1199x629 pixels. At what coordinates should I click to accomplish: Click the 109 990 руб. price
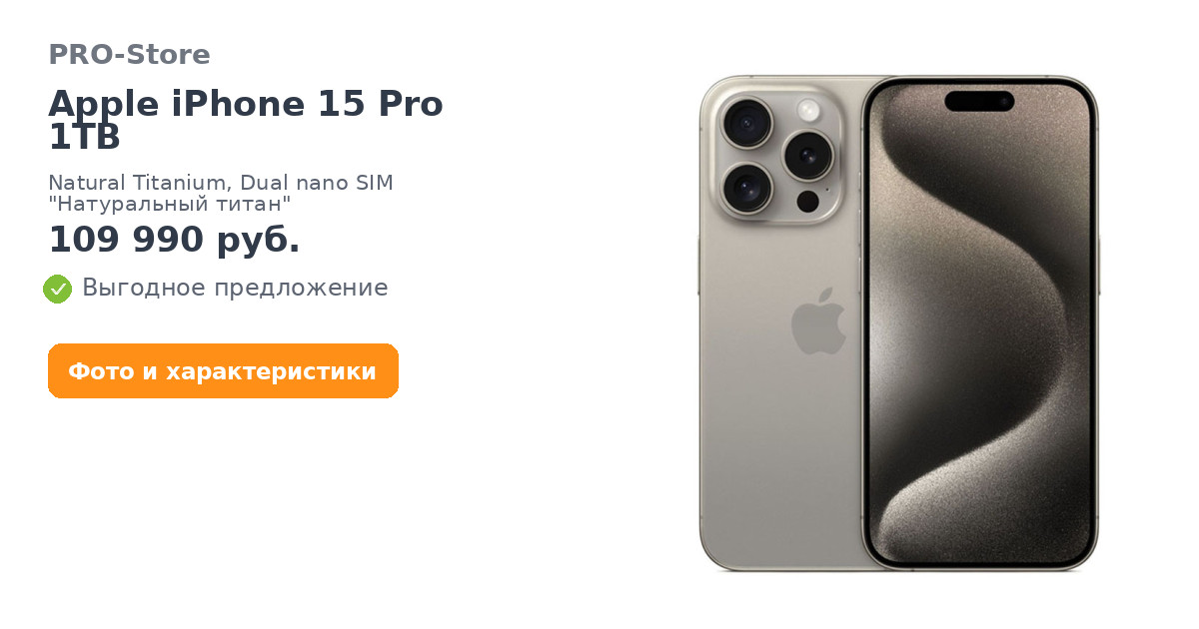click(174, 240)
